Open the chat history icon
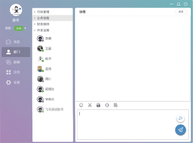The image size is (193, 143). 116,105
